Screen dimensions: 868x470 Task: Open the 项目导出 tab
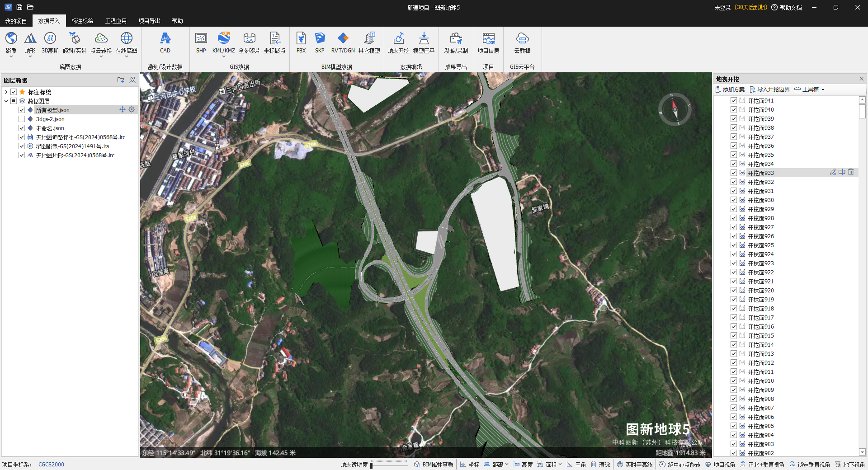coord(149,21)
